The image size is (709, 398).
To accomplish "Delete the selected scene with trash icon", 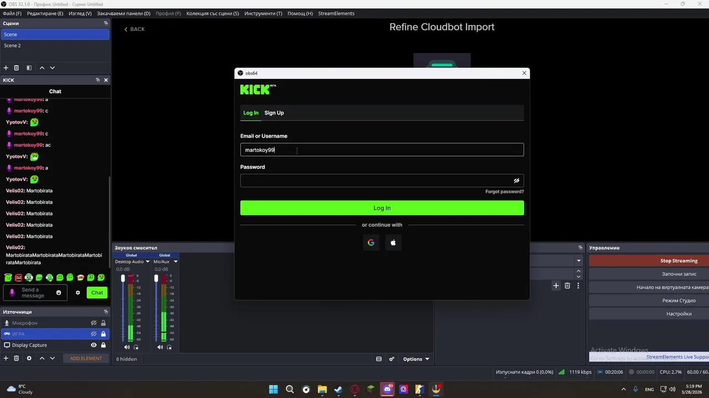I will click(x=16, y=67).
